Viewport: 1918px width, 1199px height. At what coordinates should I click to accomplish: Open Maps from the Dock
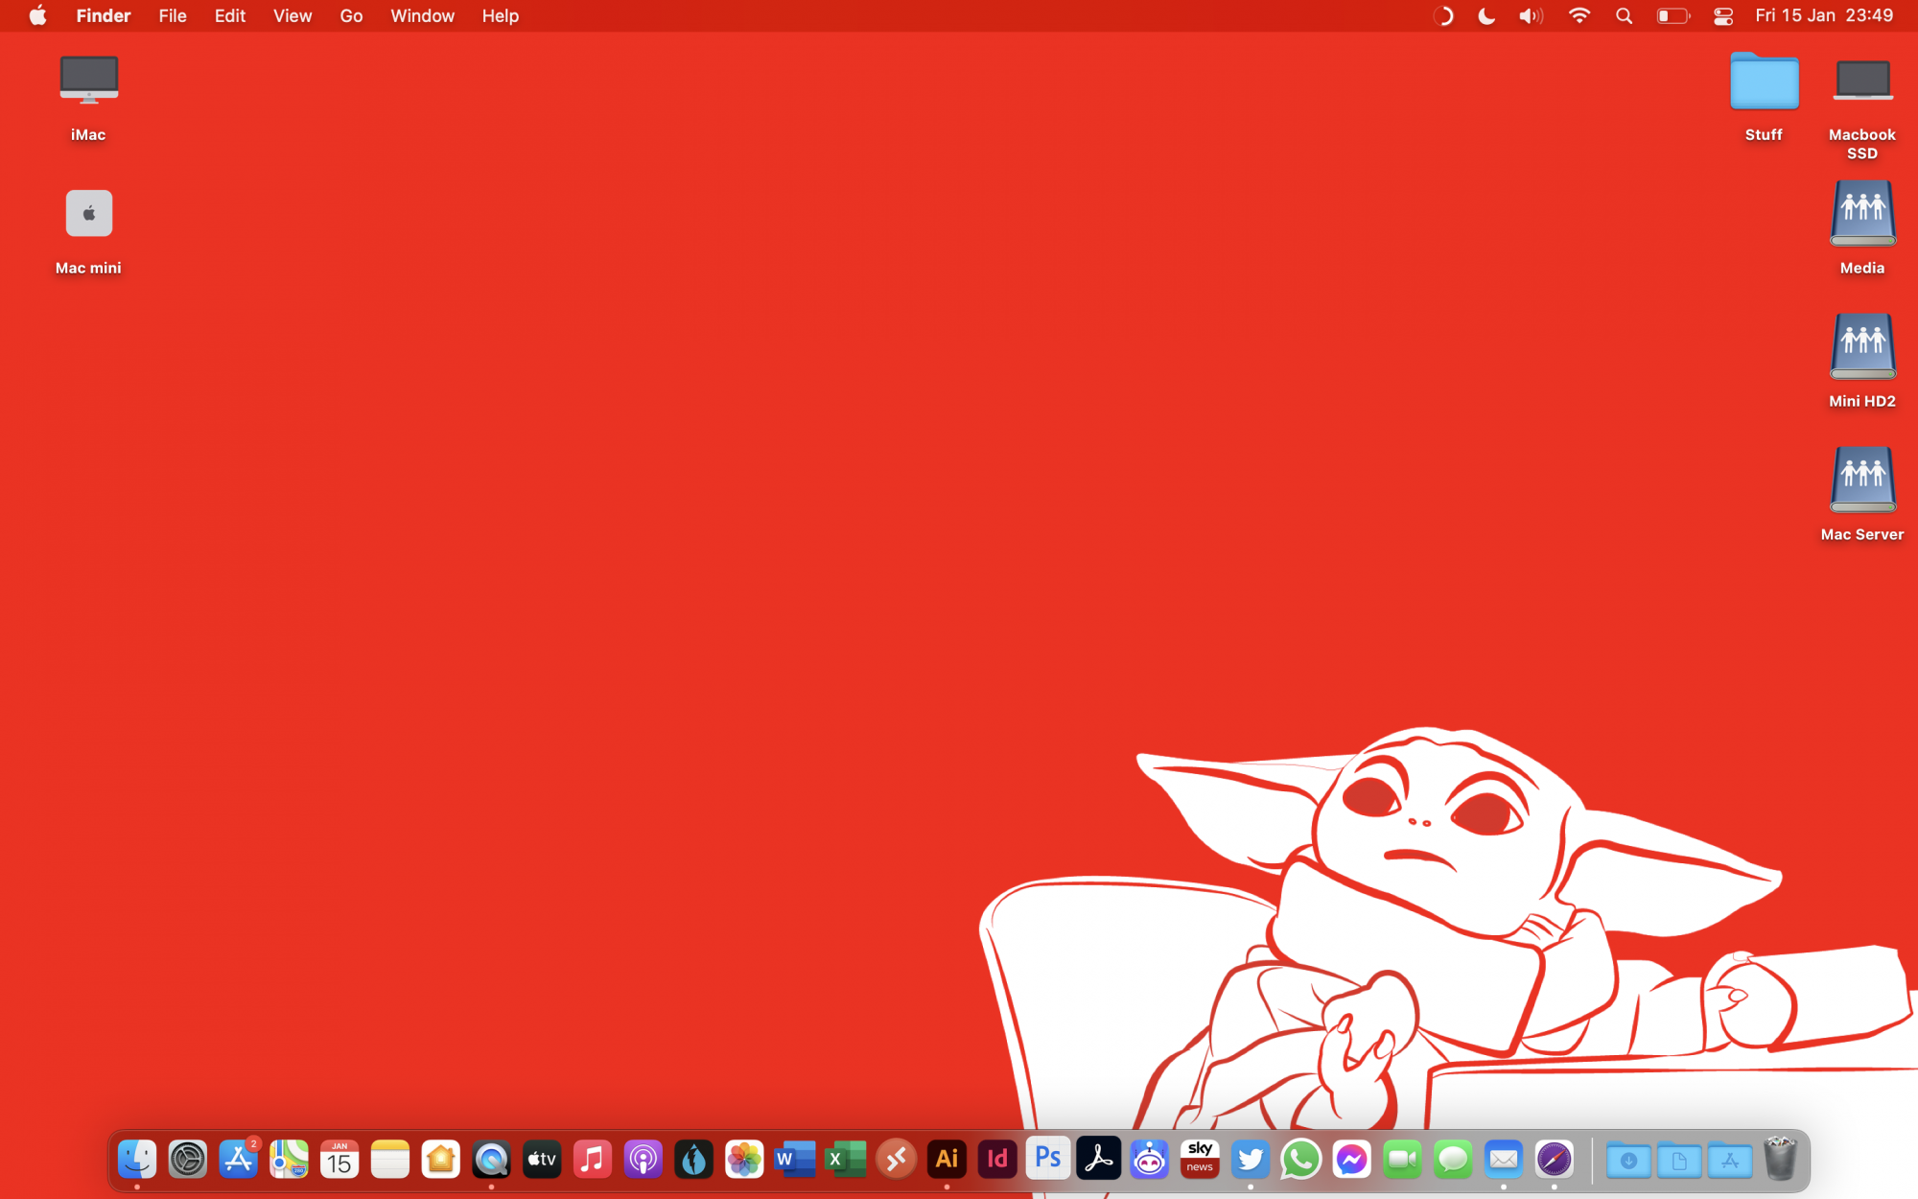[x=289, y=1160]
